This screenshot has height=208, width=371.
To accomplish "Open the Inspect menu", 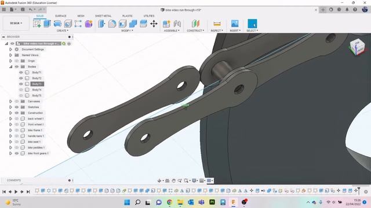I will pos(217,31).
